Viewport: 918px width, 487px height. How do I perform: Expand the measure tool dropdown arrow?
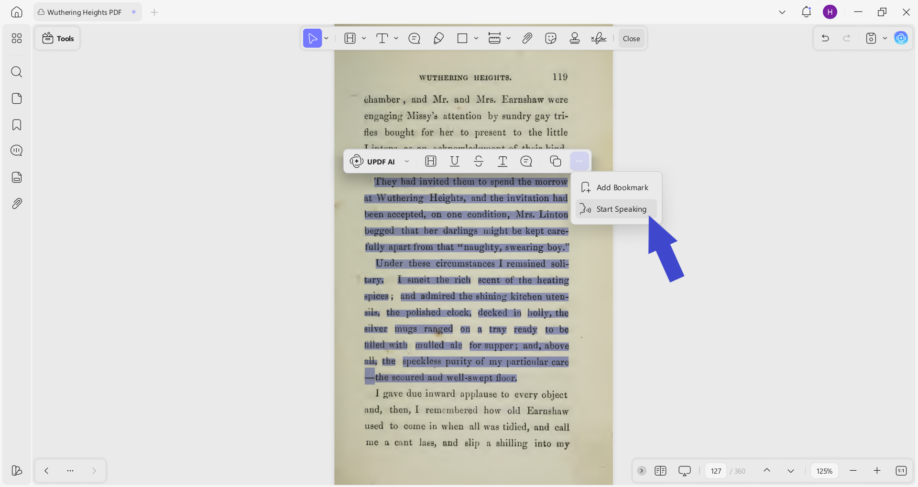tap(508, 39)
